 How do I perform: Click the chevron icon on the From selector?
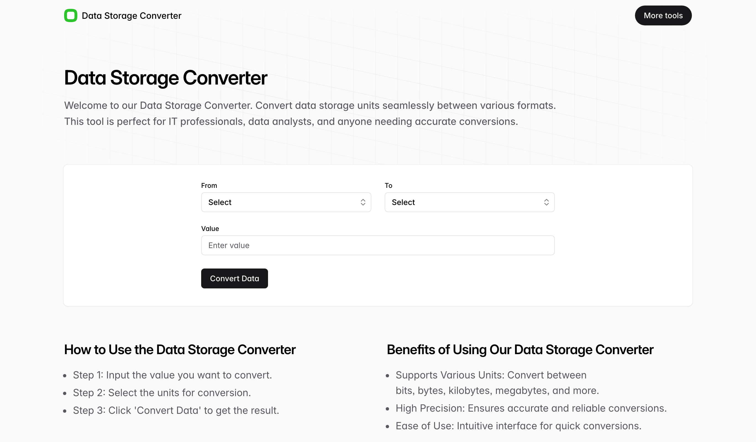coord(363,202)
